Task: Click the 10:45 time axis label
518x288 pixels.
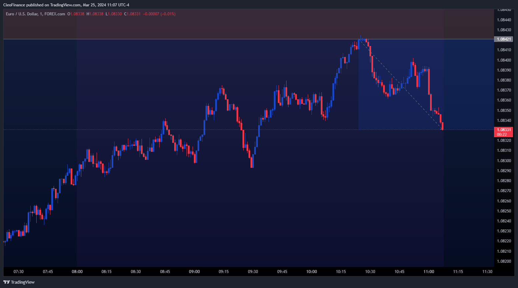Action: 400,272
